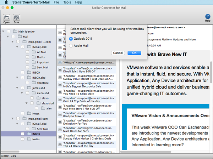
Task: Click the alan folder icon
Action: click(x=43, y=108)
